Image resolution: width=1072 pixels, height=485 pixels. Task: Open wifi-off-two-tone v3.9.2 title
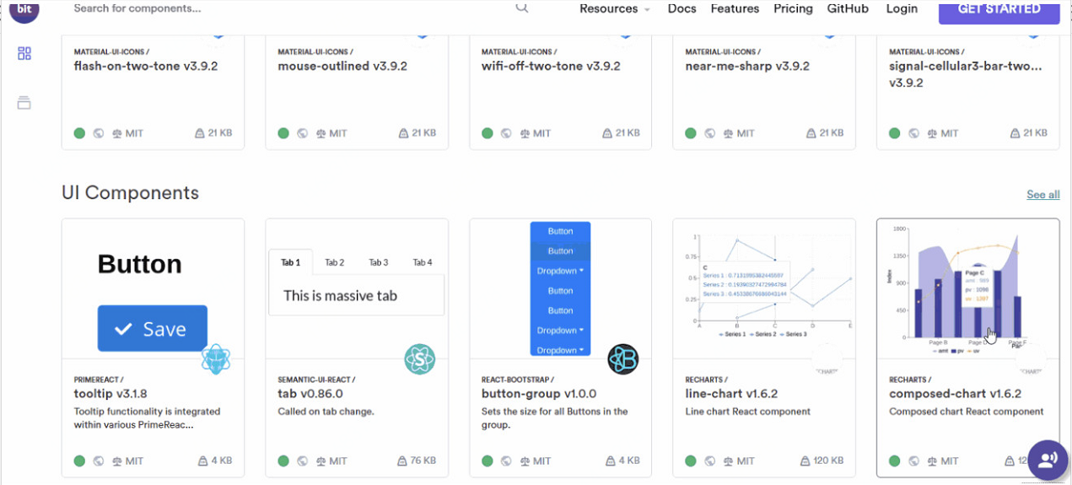pos(551,66)
